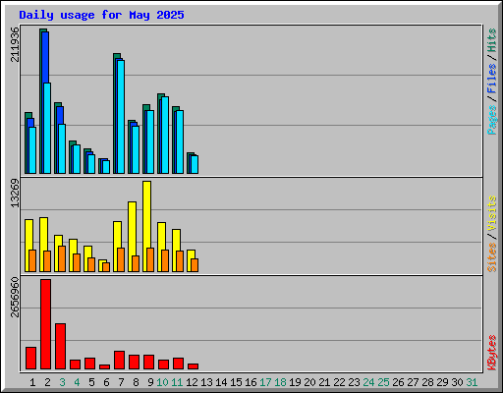
Task: Click day label 26 on the x-axis
Action: (x=398, y=382)
